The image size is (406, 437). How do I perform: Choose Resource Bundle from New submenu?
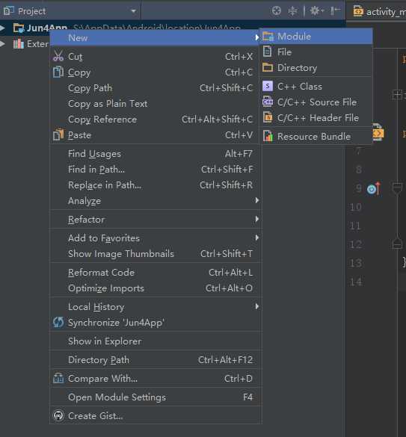tap(316, 136)
